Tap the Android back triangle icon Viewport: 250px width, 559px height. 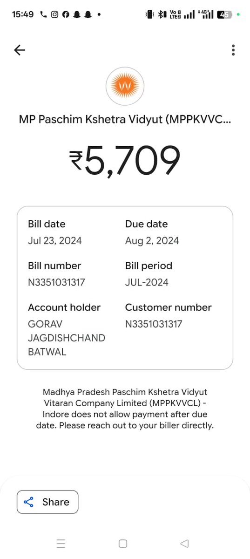[x=184, y=543]
